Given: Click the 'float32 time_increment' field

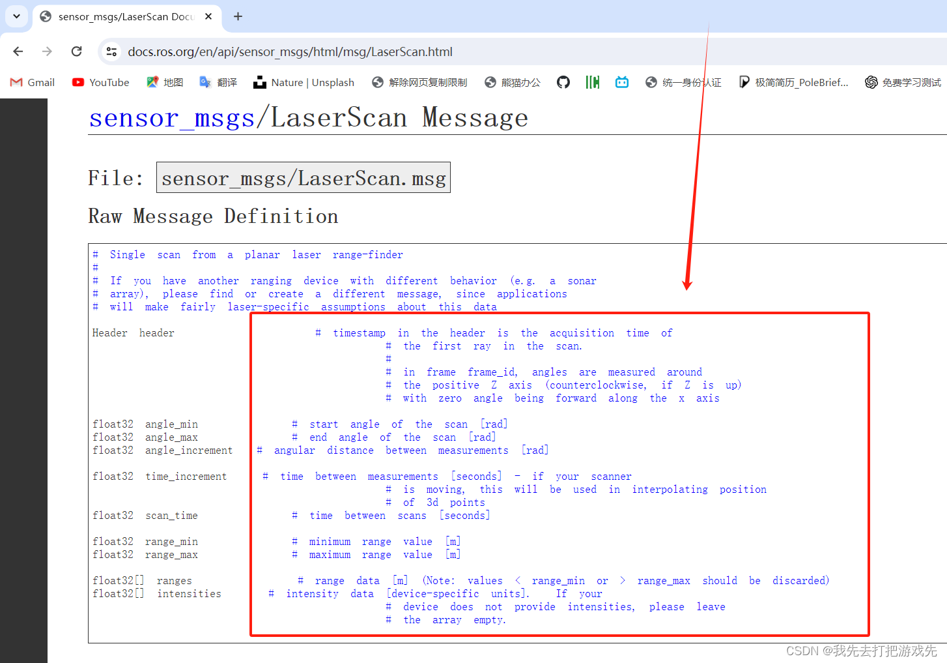Looking at the screenshot, I should pos(160,476).
